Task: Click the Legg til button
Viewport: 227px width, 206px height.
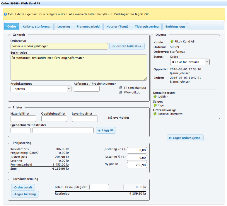Action: pyautogui.click(x=106, y=130)
